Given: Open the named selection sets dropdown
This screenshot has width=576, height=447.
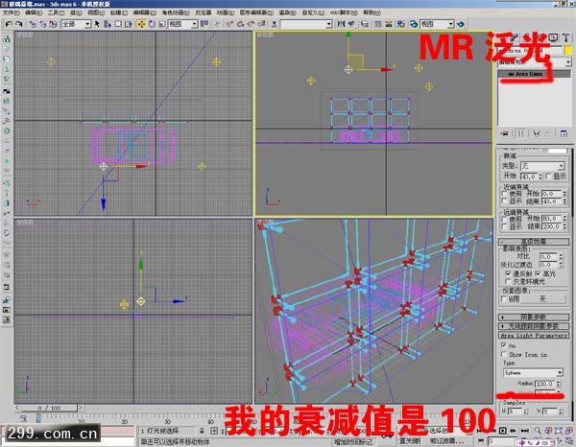Looking at the screenshot, I should 306,24.
